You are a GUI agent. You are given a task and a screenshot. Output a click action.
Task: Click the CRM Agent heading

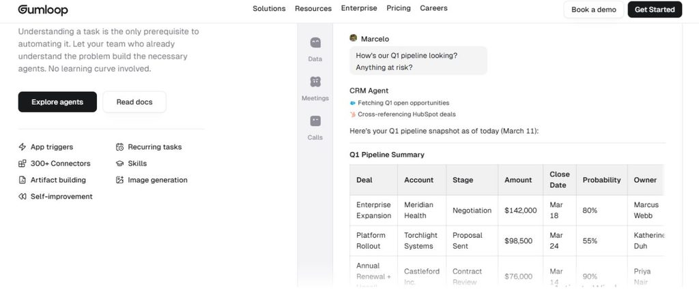[x=369, y=91]
